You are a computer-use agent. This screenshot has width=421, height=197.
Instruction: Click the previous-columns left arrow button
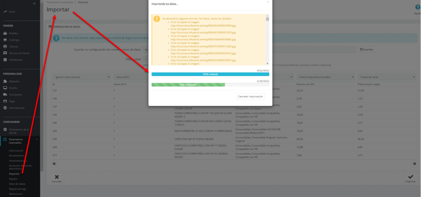point(54,163)
